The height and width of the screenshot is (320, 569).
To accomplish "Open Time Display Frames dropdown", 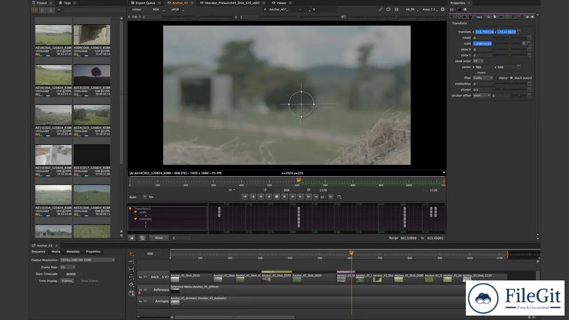I will 68,281.
